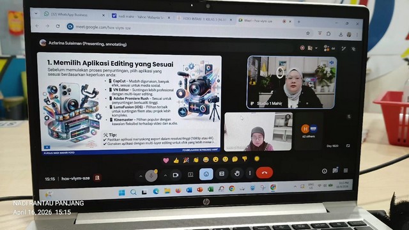Open the activities grid icon
Screen dimensions: 409x230
point(346,171)
